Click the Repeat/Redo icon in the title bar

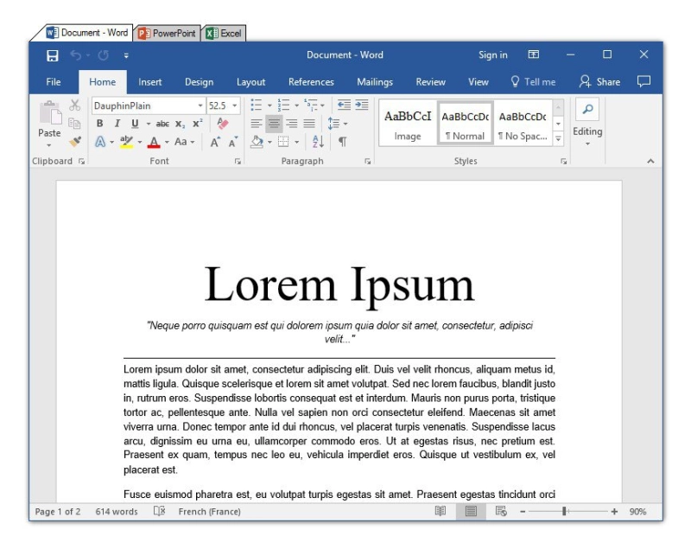pyautogui.click(x=103, y=55)
